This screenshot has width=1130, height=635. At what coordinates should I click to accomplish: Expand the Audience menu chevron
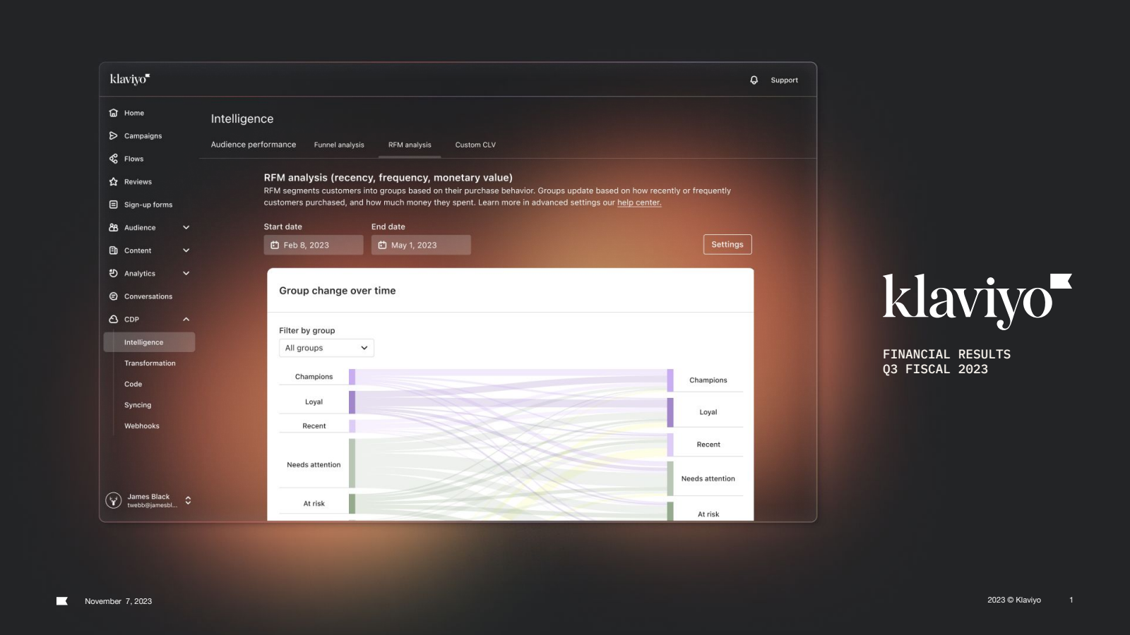(186, 227)
